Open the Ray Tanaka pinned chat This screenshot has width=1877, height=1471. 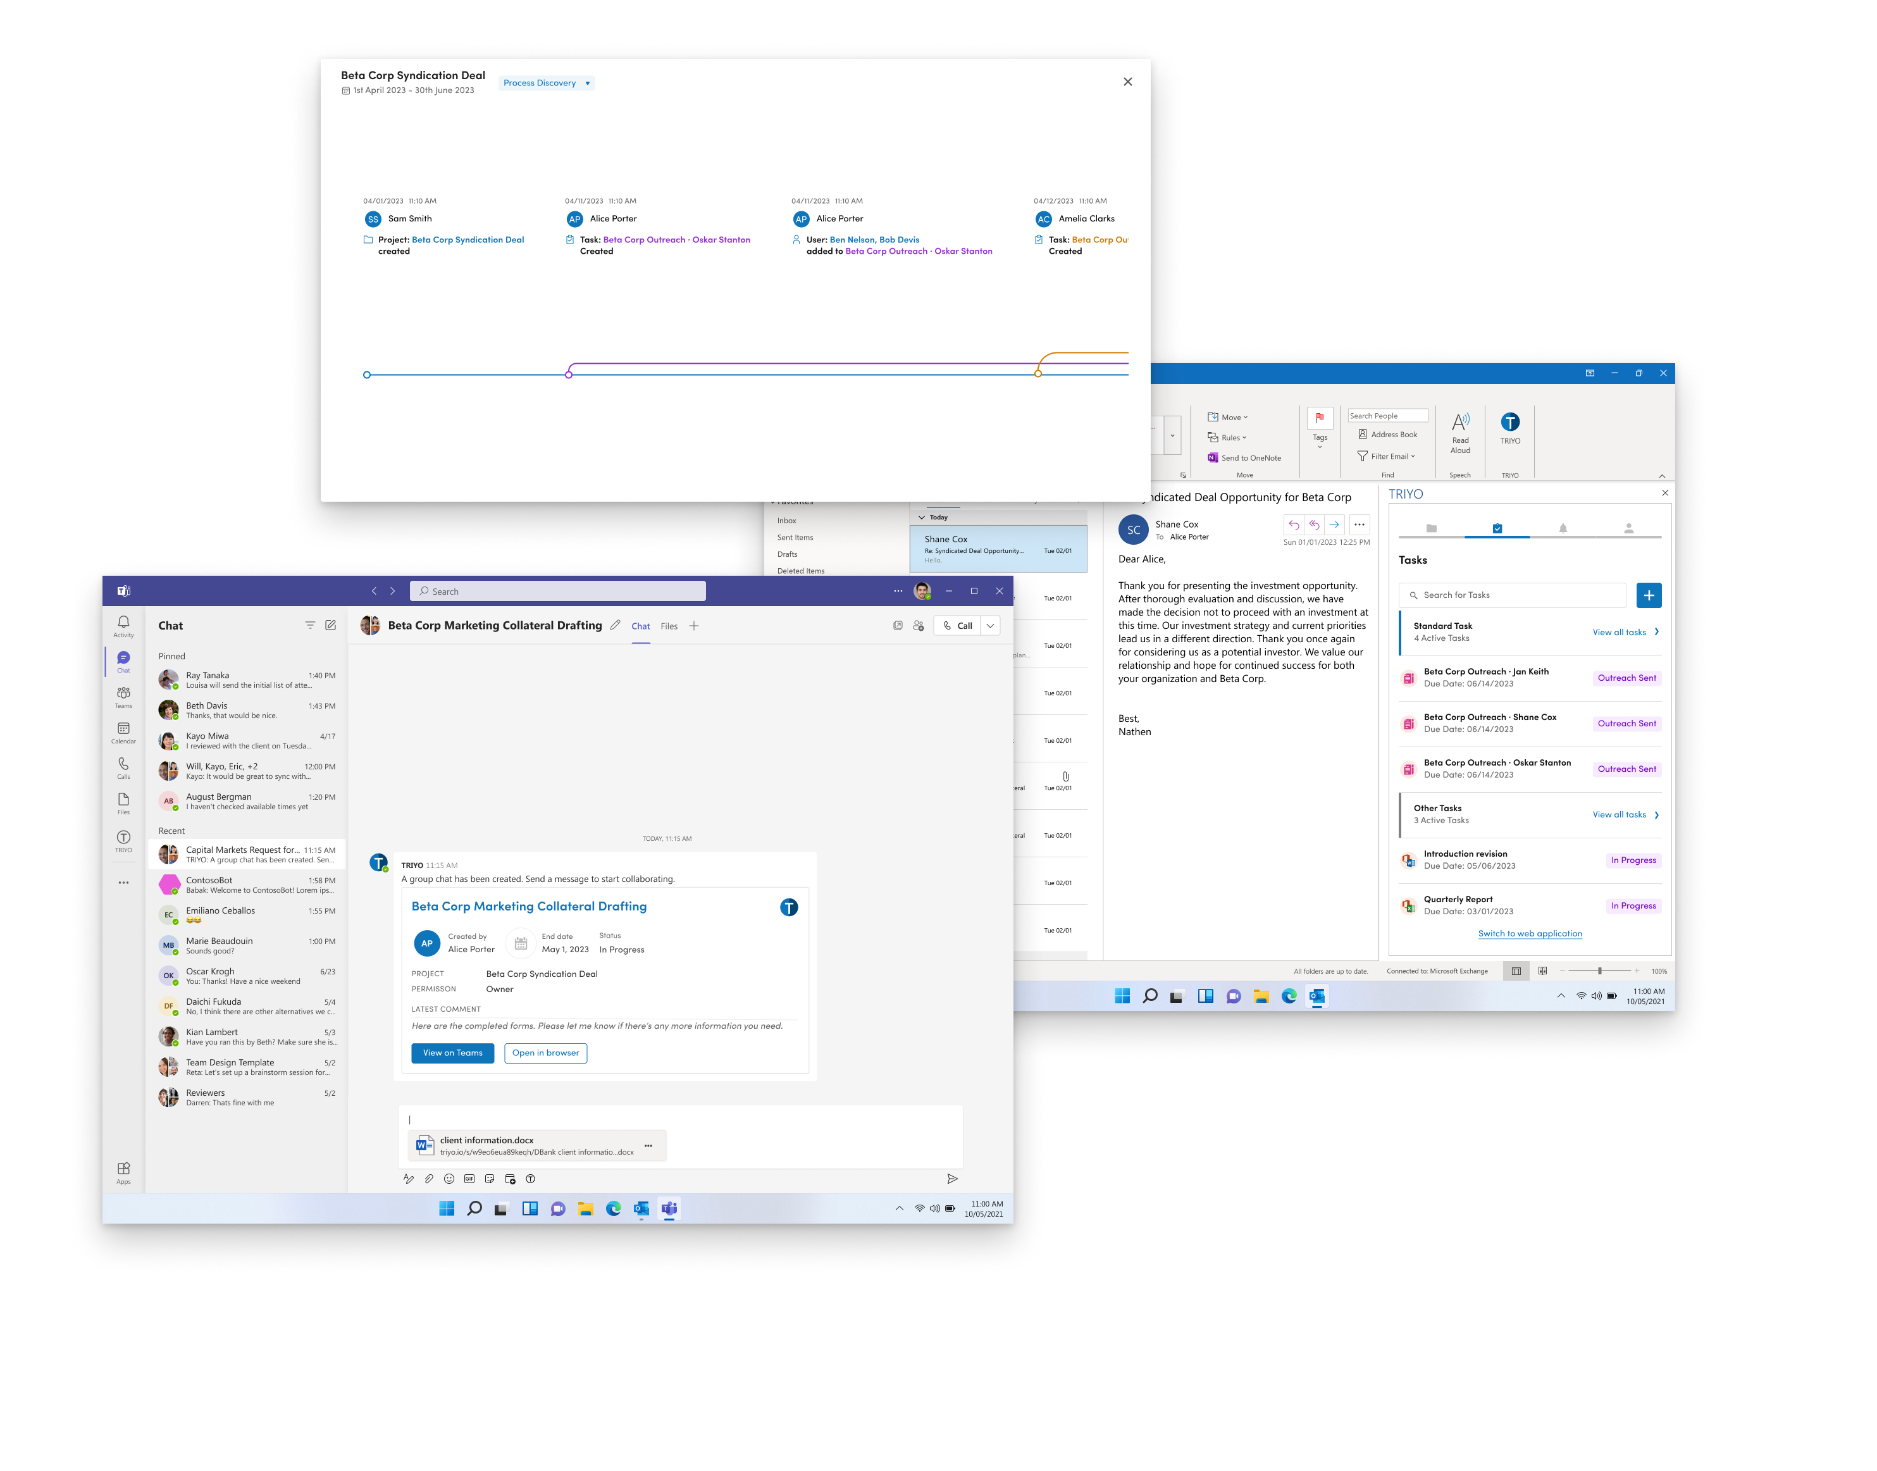point(247,680)
